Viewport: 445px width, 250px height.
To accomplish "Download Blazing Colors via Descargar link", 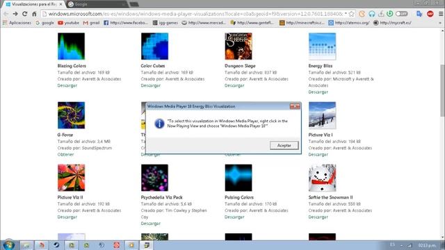I will 67,85.
